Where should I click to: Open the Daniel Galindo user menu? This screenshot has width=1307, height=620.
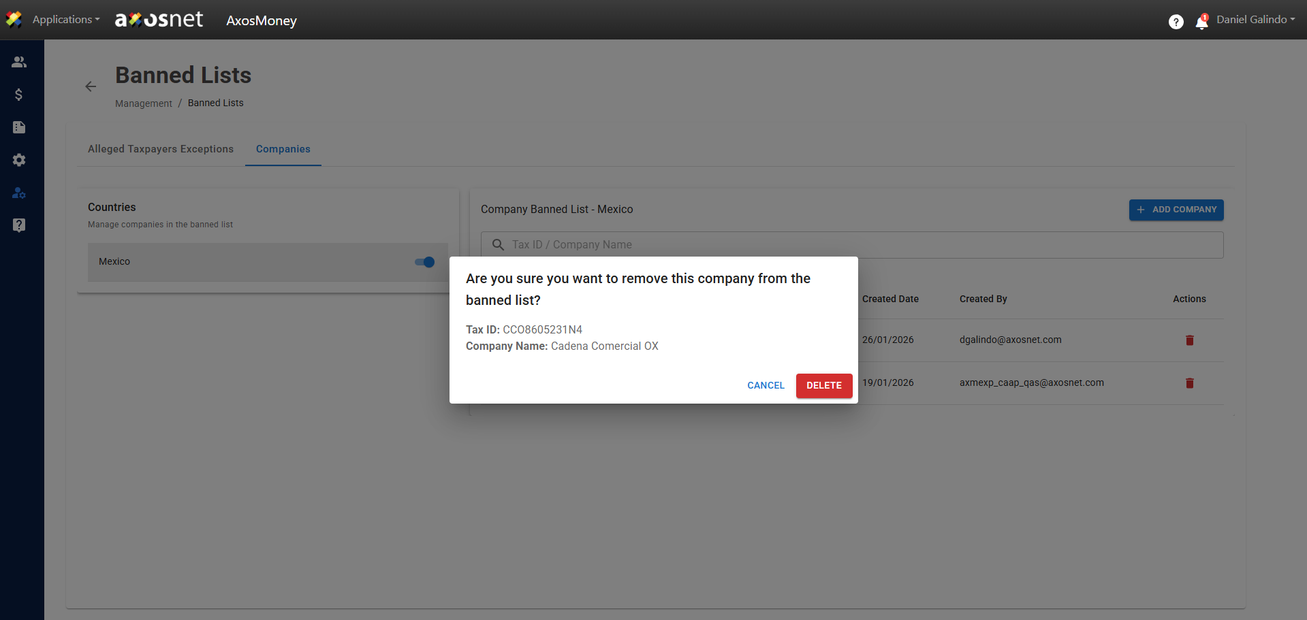pos(1255,20)
